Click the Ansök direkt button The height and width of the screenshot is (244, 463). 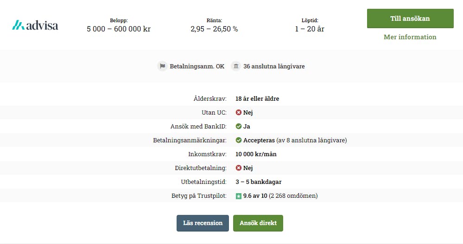(x=258, y=223)
